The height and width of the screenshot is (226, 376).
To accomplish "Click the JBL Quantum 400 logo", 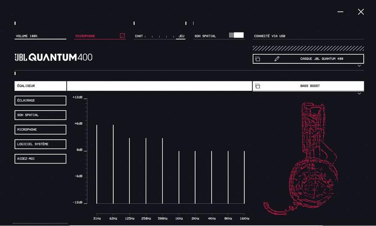I will click(x=53, y=58).
